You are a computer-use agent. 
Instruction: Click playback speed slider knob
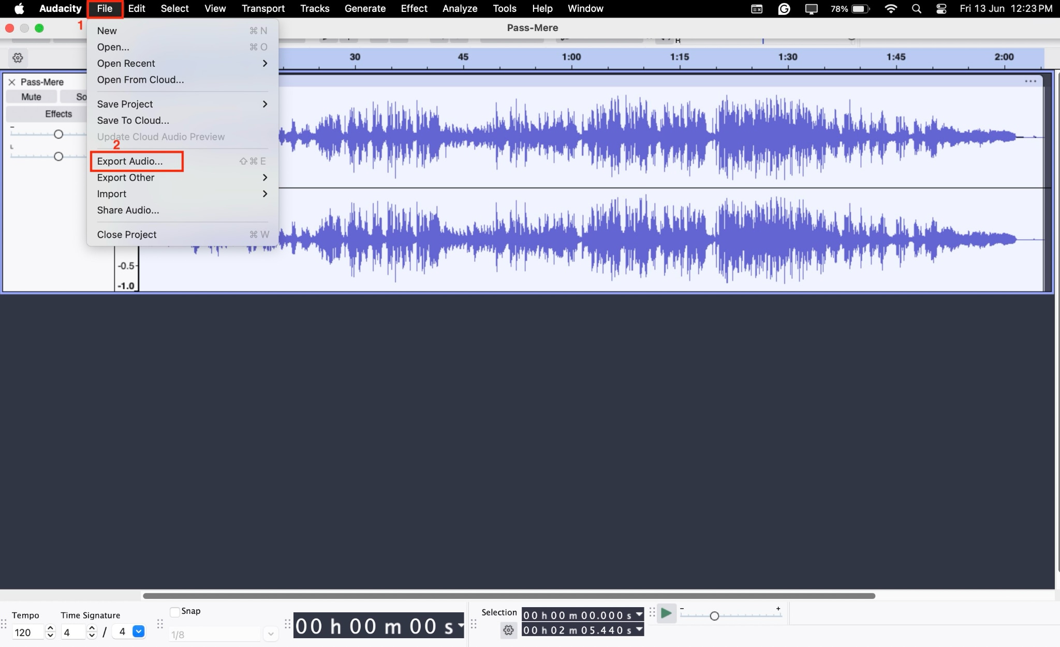[714, 616]
